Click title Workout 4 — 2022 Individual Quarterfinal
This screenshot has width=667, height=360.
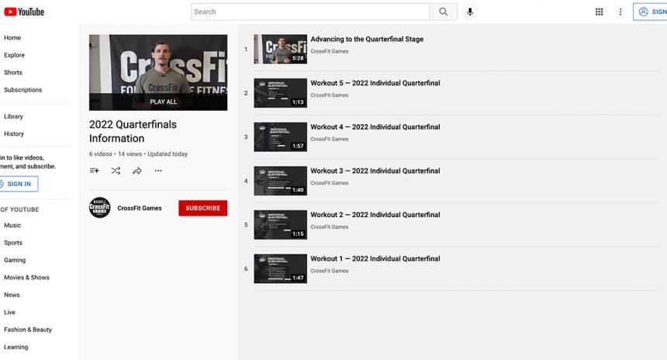tap(375, 126)
